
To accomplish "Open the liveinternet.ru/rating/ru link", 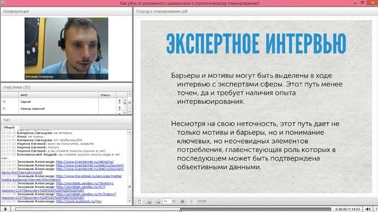I will [x=85, y=162].
